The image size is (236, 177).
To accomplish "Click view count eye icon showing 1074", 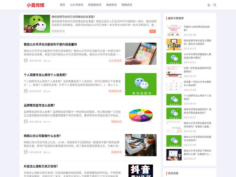I will 45,122.
